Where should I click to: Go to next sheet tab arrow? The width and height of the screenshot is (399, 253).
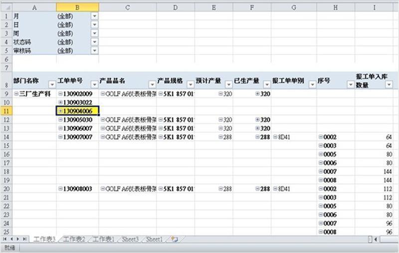tap(18, 239)
